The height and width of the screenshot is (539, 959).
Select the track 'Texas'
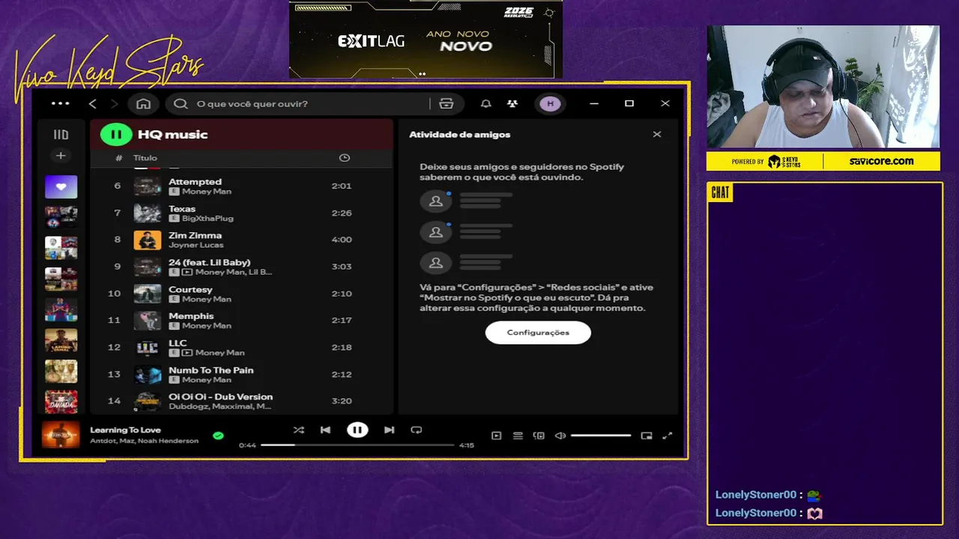pyautogui.click(x=241, y=213)
